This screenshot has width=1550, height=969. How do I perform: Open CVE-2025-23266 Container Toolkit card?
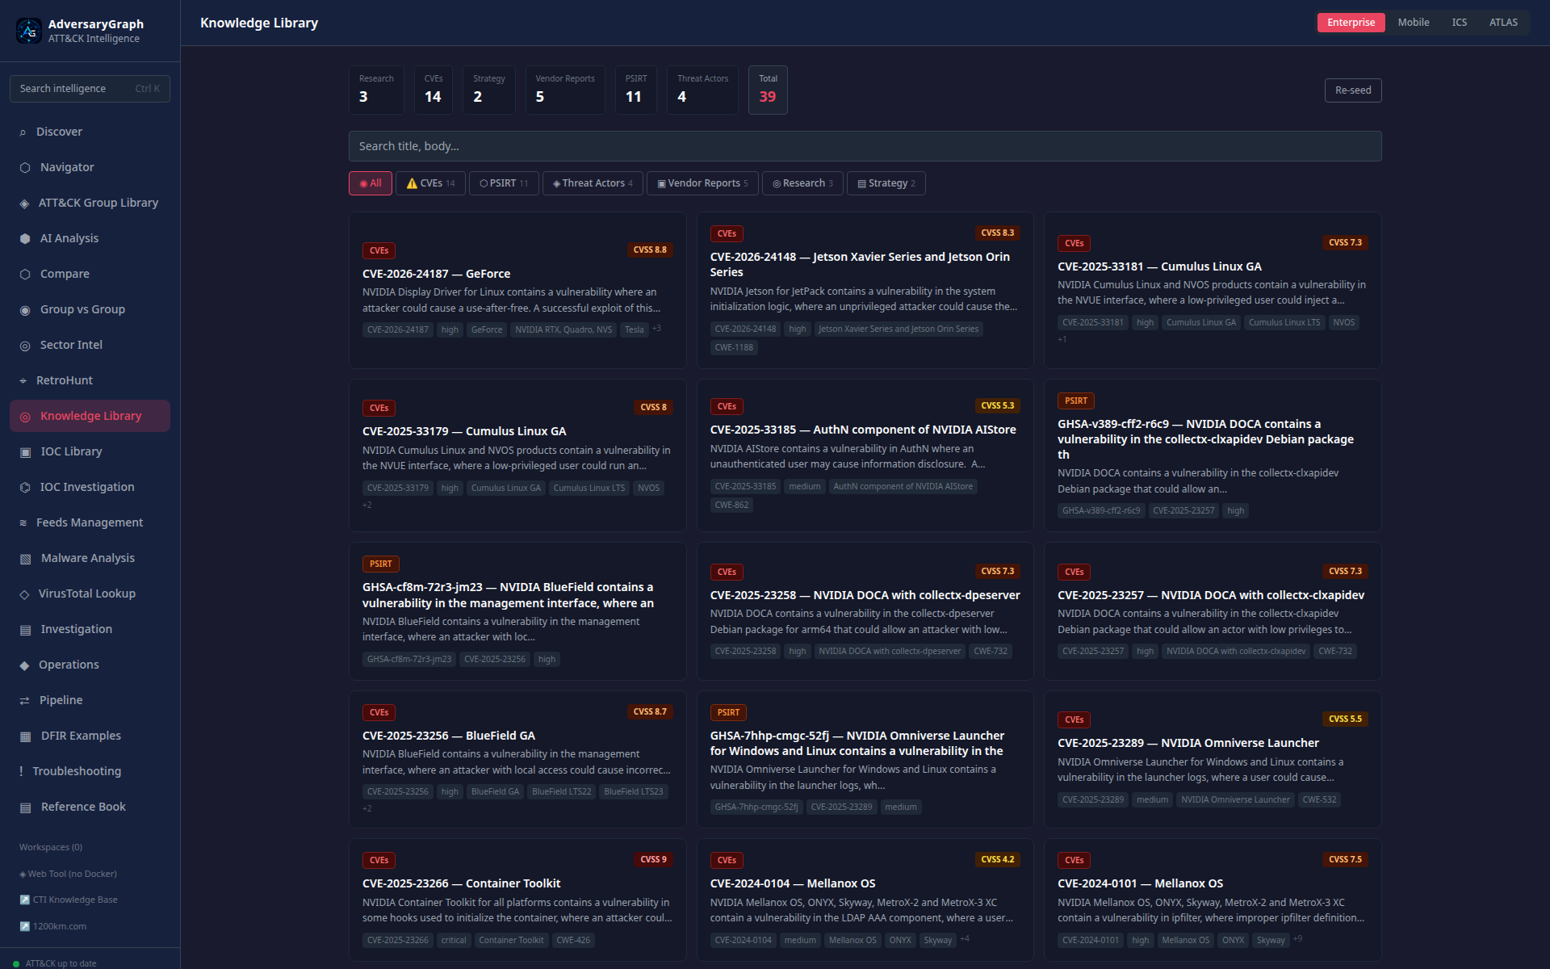pos(517,900)
